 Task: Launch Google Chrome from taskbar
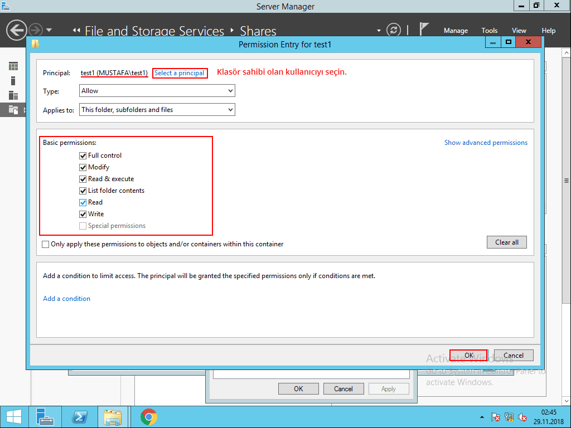[x=148, y=417]
